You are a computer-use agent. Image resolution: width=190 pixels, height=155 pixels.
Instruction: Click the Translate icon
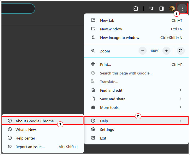[93, 81]
